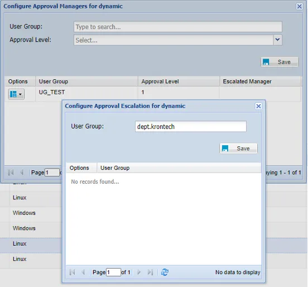The width and height of the screenshot is (308, 287).
Task: Go to last page in Escalation grid
Action: click(x=150, y=272)
